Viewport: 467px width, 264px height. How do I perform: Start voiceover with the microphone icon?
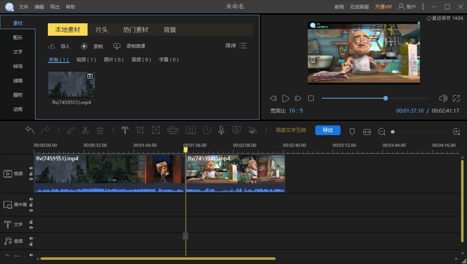pyautogui.click(x=221, y=130)
